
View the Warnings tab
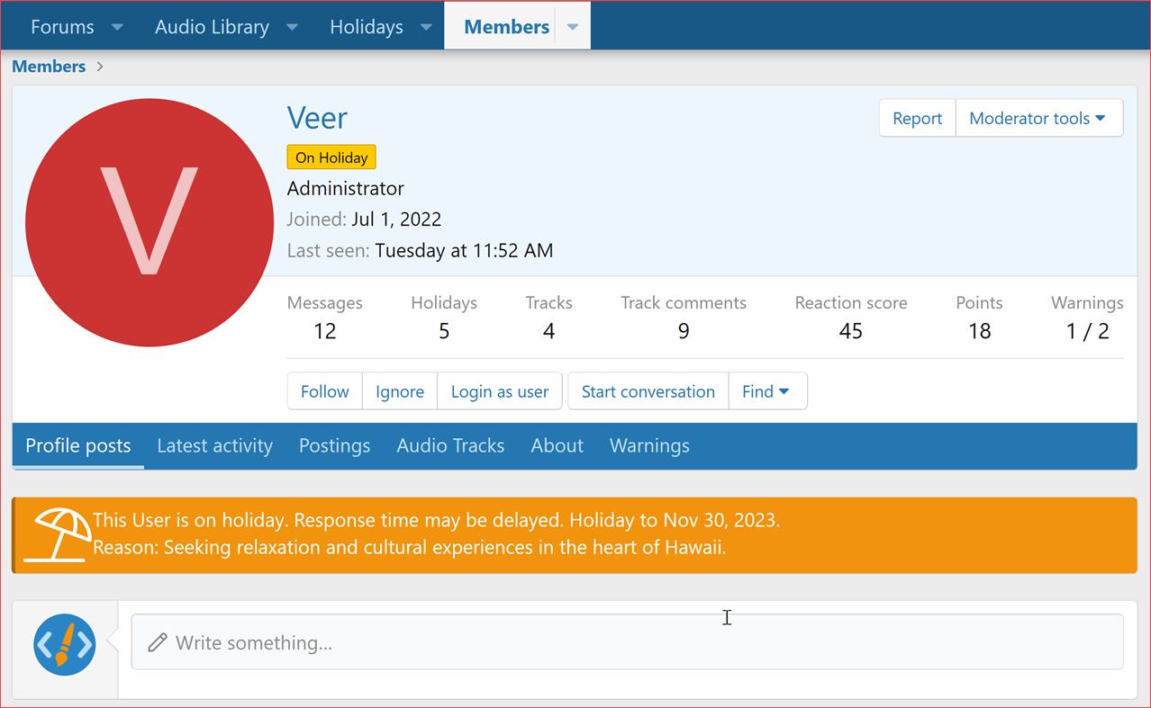point(648,445)
